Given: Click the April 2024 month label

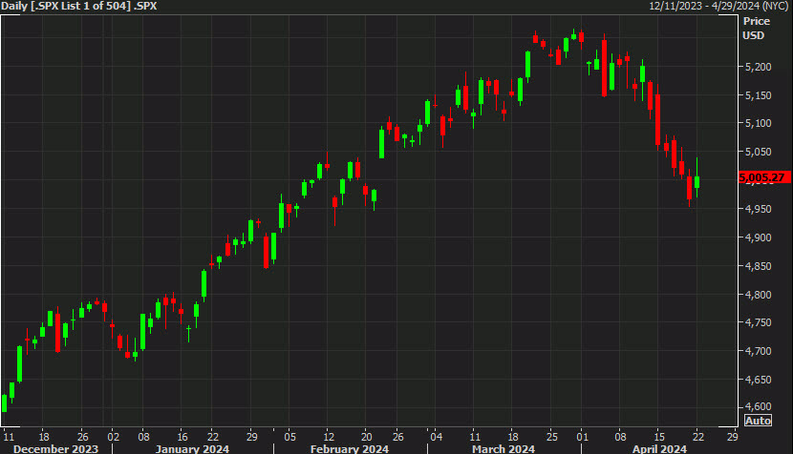Looking at the screenshot, I should (659, 449).
